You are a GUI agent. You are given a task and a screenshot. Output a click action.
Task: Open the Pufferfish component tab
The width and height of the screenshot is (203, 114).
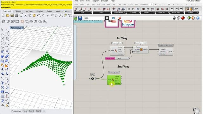point(144,4)
